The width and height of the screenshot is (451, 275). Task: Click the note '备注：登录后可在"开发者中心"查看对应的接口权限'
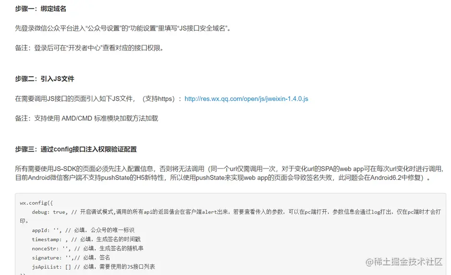[x=89, y=48]
